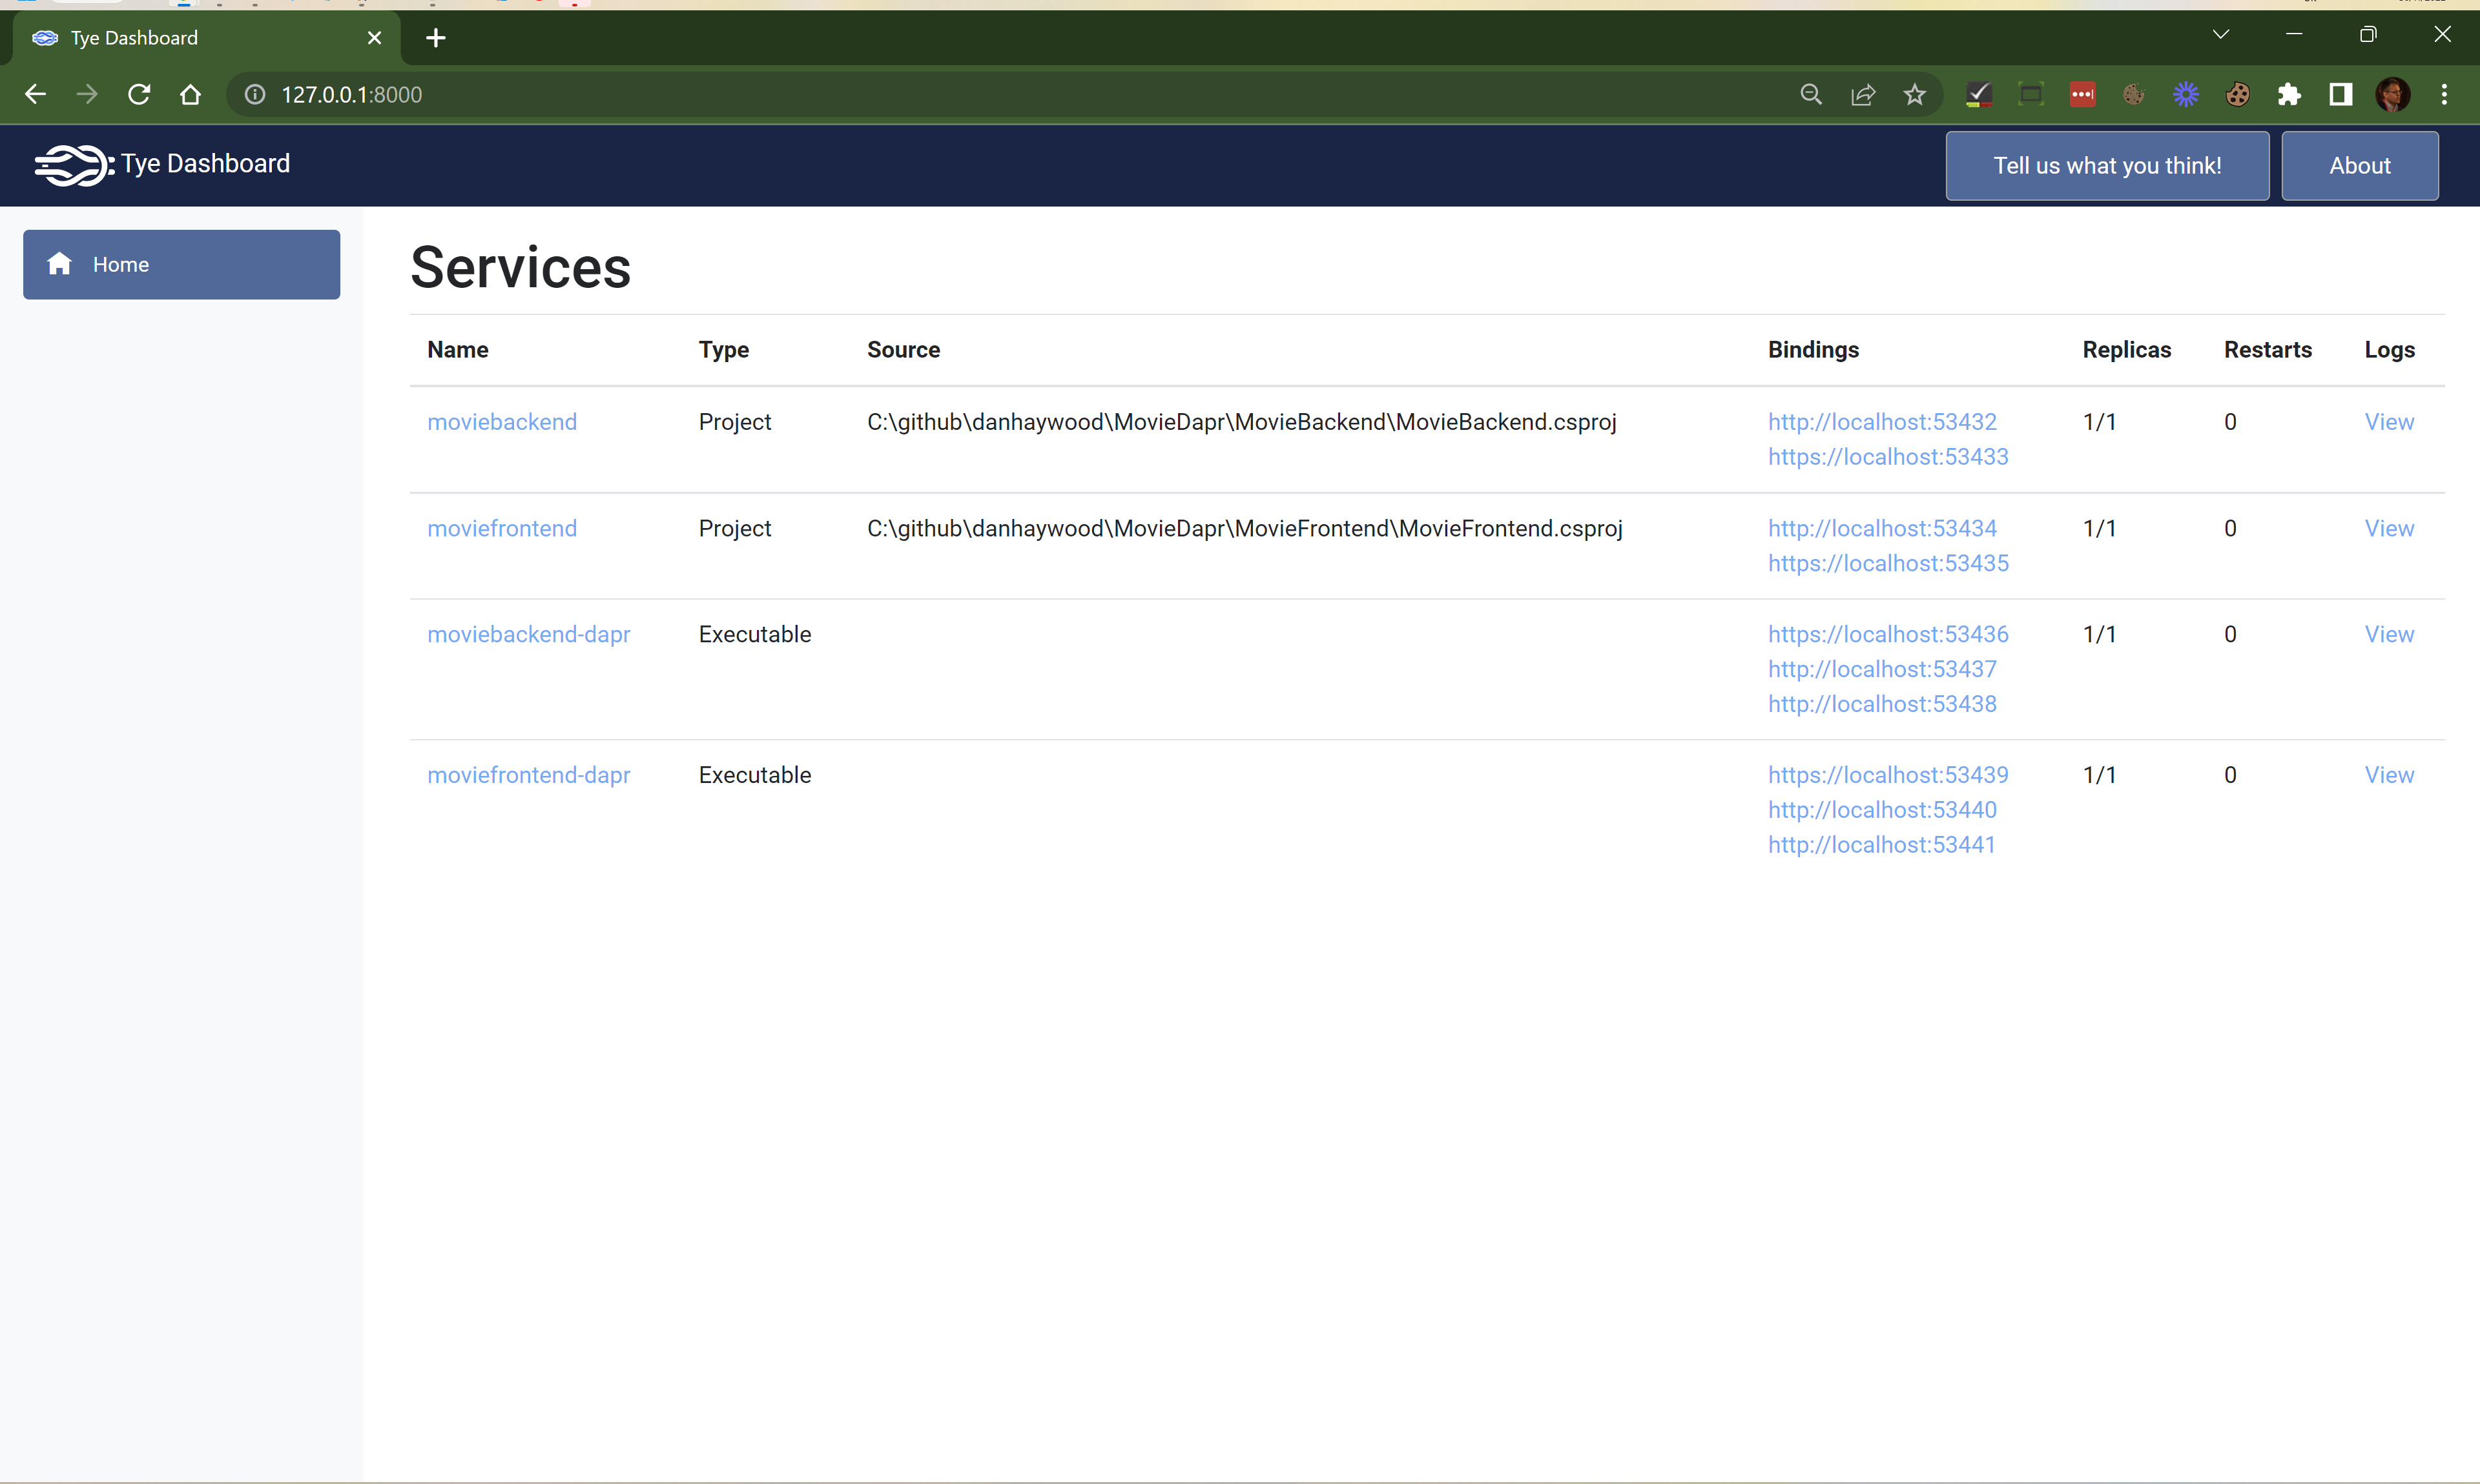The image size is (2480, 1484).
Task: Toggle the browser side panel icon
Action: coord(2340,94)
